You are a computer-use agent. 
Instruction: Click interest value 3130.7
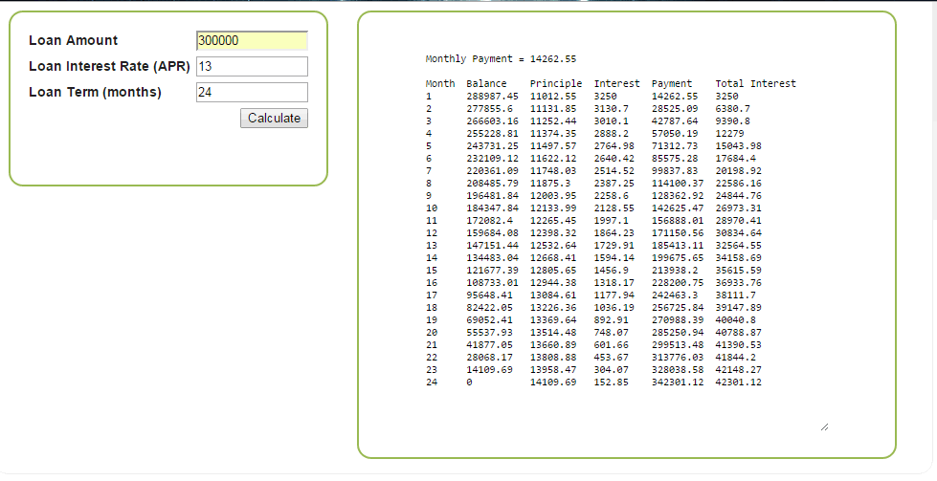(x=612, y=109)
